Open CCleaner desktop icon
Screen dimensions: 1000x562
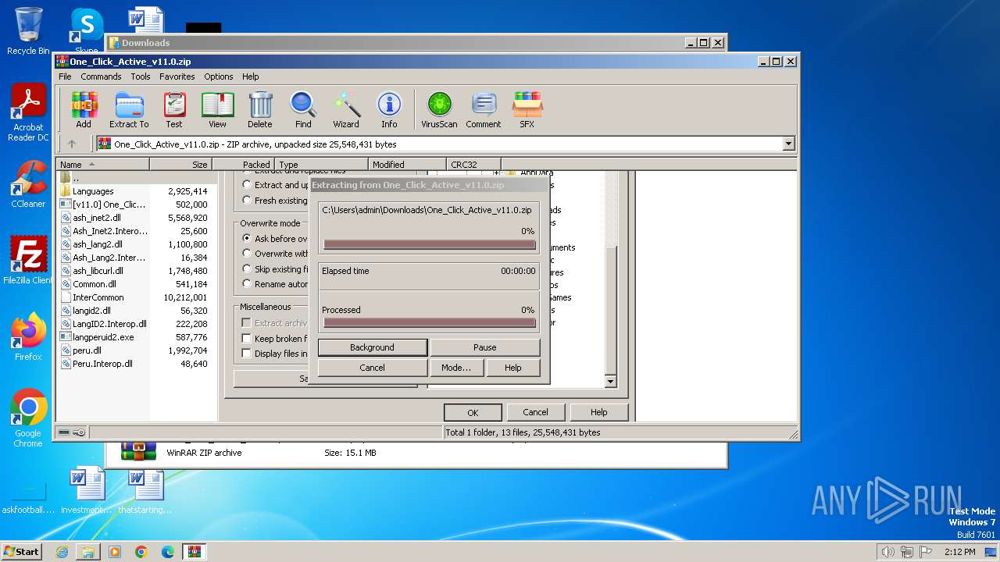(x=28, y=184)
